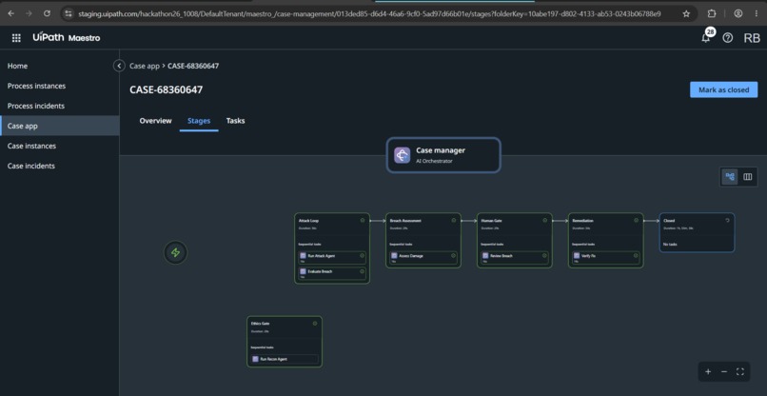Image resolution: width=767 pixels, height=396 pixels.
Task: Click Run Attack Agent completed status icon
Action: click(x=362, y=255)
